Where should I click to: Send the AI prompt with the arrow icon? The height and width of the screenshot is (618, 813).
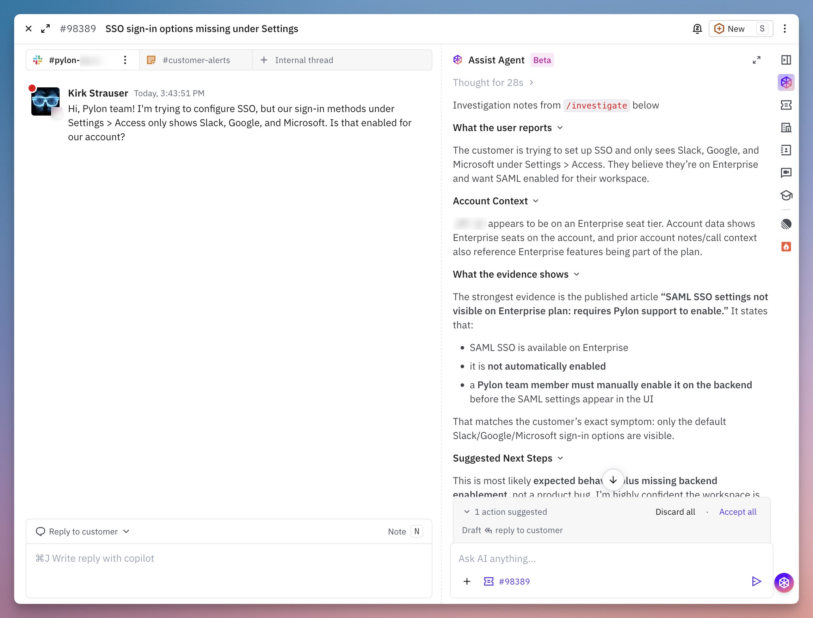pos(756,581)
